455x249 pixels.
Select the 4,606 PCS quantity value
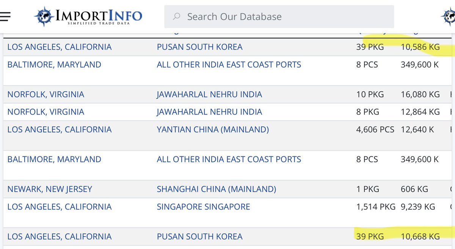(375, 130)
